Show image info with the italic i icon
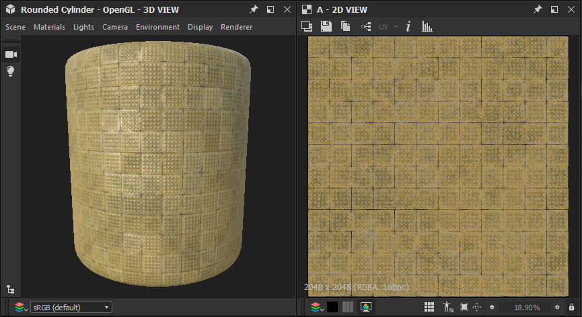Screen dimensions: 582x317 pos(408,27)
